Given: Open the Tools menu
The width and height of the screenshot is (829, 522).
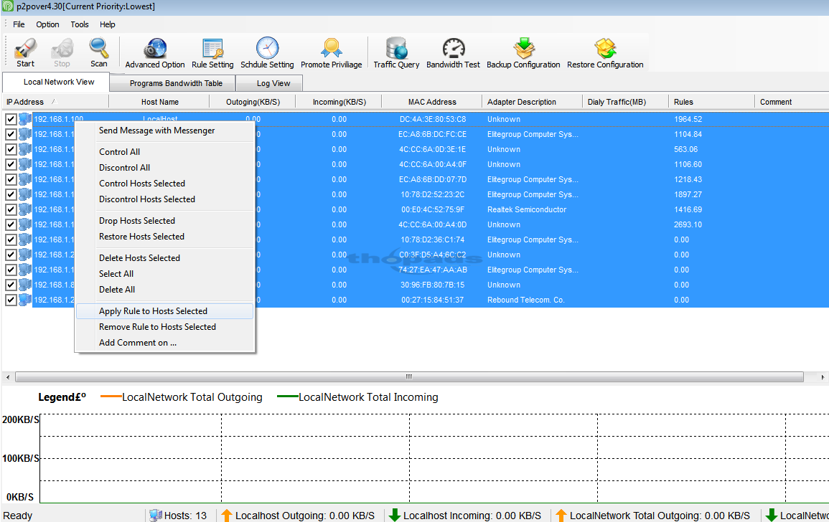Looking at the screenshot, I should click(x=79, y=24).
